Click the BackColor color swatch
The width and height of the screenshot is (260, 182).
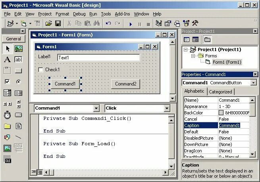[221, 113]
